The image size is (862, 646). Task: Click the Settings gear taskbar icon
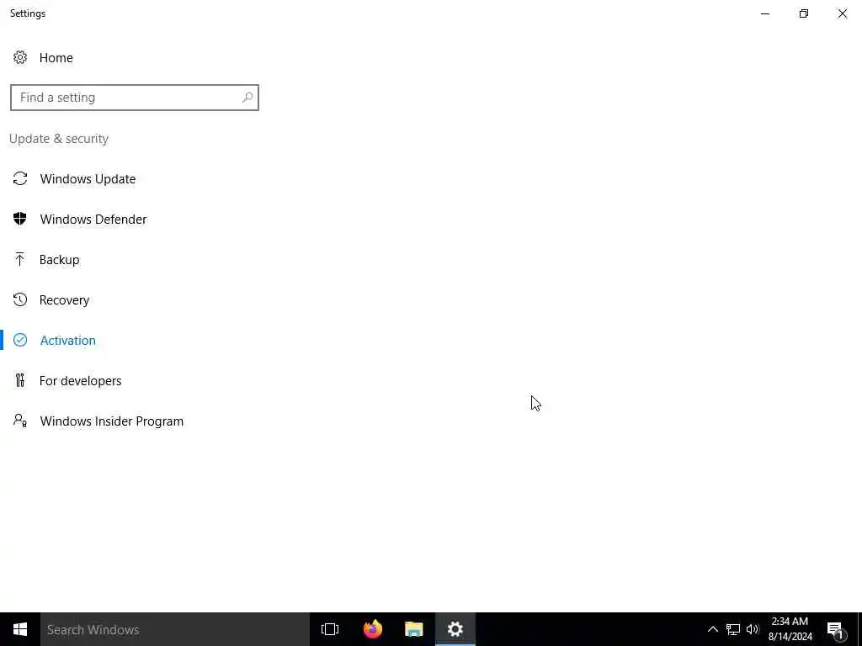(x=455, y=629)
